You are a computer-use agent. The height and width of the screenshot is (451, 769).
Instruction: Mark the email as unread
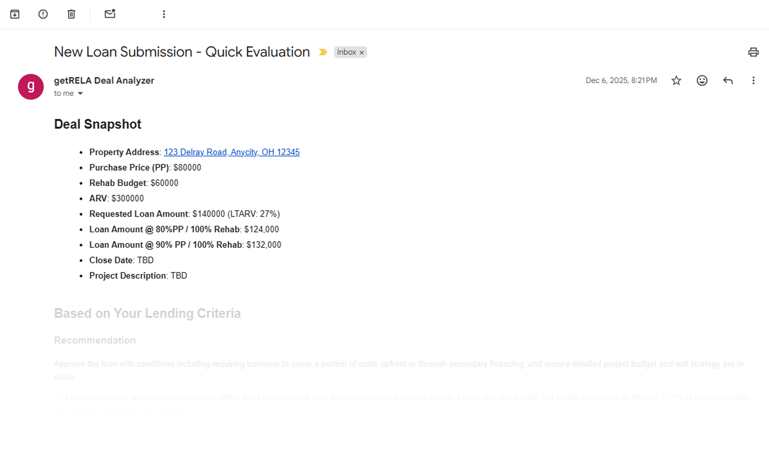(x=110, y=14)
